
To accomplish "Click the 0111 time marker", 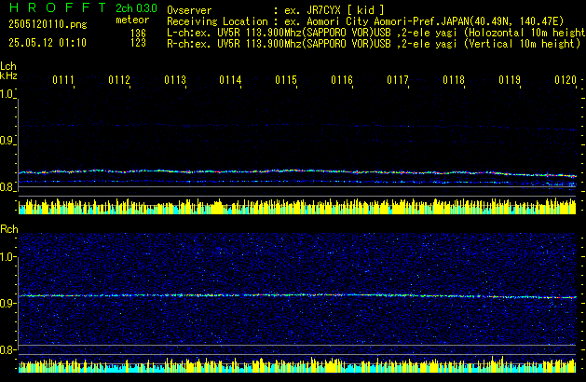I will tap(63, 80).
